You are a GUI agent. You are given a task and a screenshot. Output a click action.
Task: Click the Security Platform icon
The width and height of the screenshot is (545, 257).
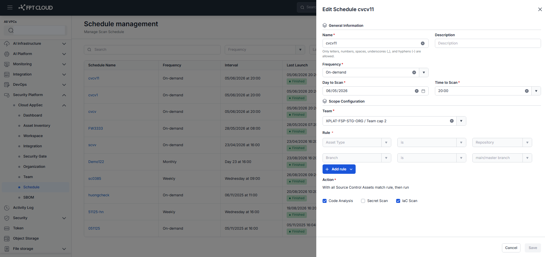7,95
